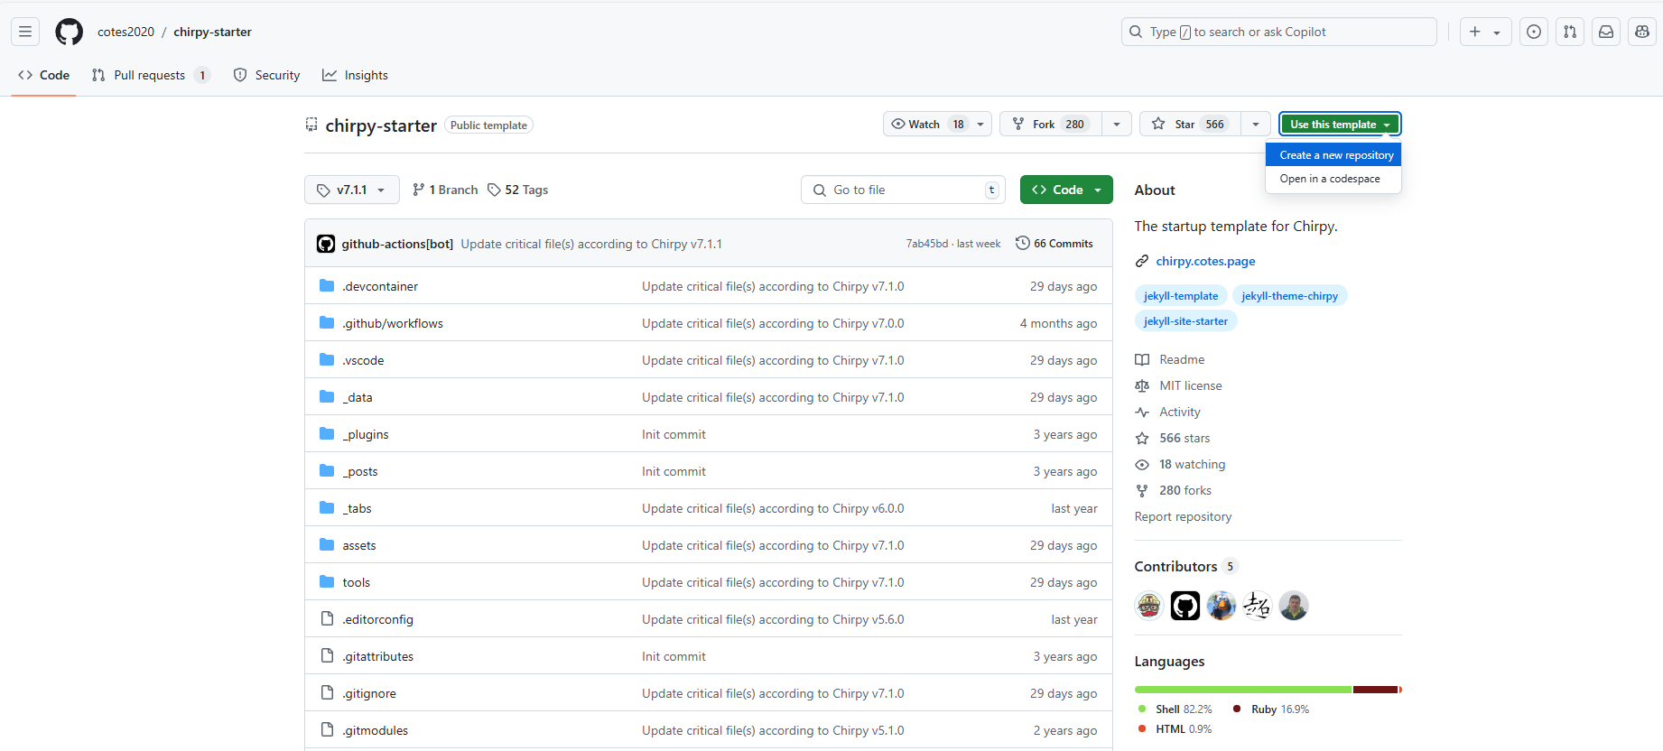Open the notifications inbox icon
The width and height of the screenshot is (1663, 751).
point(1606,32)
